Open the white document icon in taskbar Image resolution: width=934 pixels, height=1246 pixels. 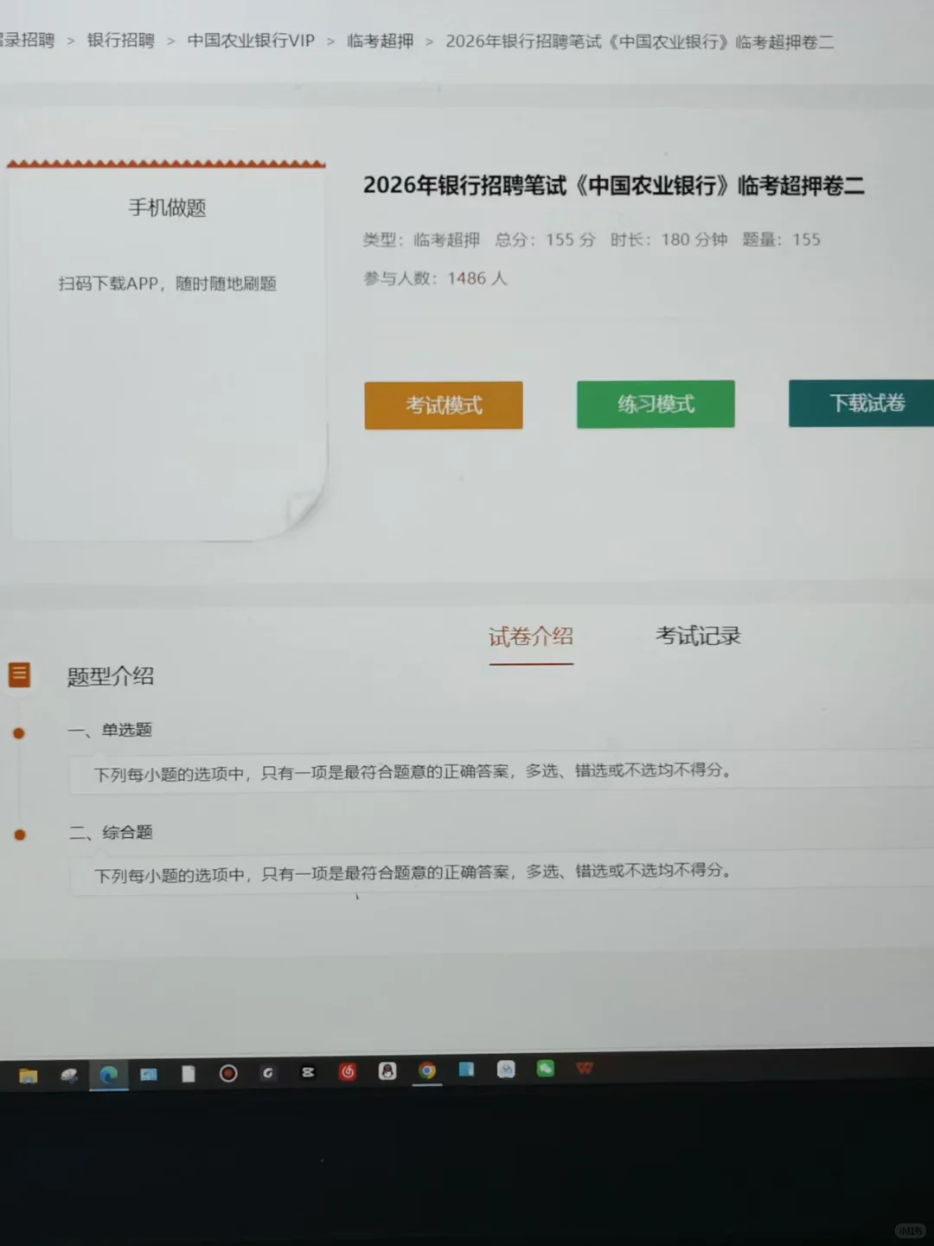[x=189, y=1074]
